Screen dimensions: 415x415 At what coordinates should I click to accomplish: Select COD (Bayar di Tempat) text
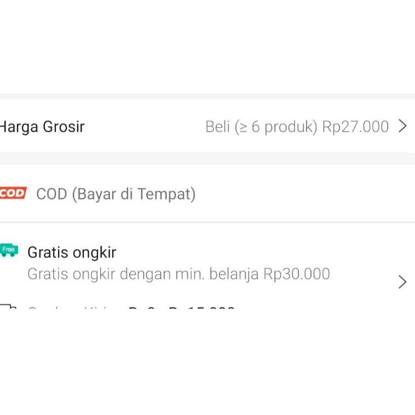(x=116, y=194)
